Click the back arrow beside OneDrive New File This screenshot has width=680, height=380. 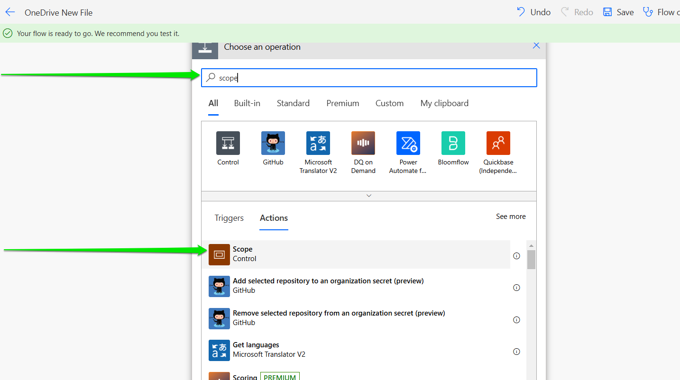click(x=10, y=12)
